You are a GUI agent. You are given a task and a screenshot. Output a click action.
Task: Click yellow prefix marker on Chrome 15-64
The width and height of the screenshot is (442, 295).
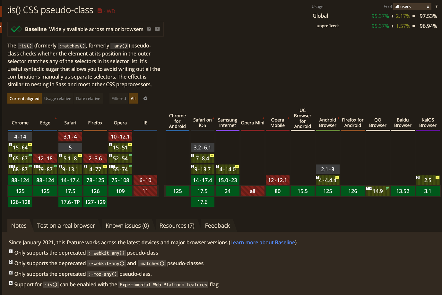(x=30, y=145)
